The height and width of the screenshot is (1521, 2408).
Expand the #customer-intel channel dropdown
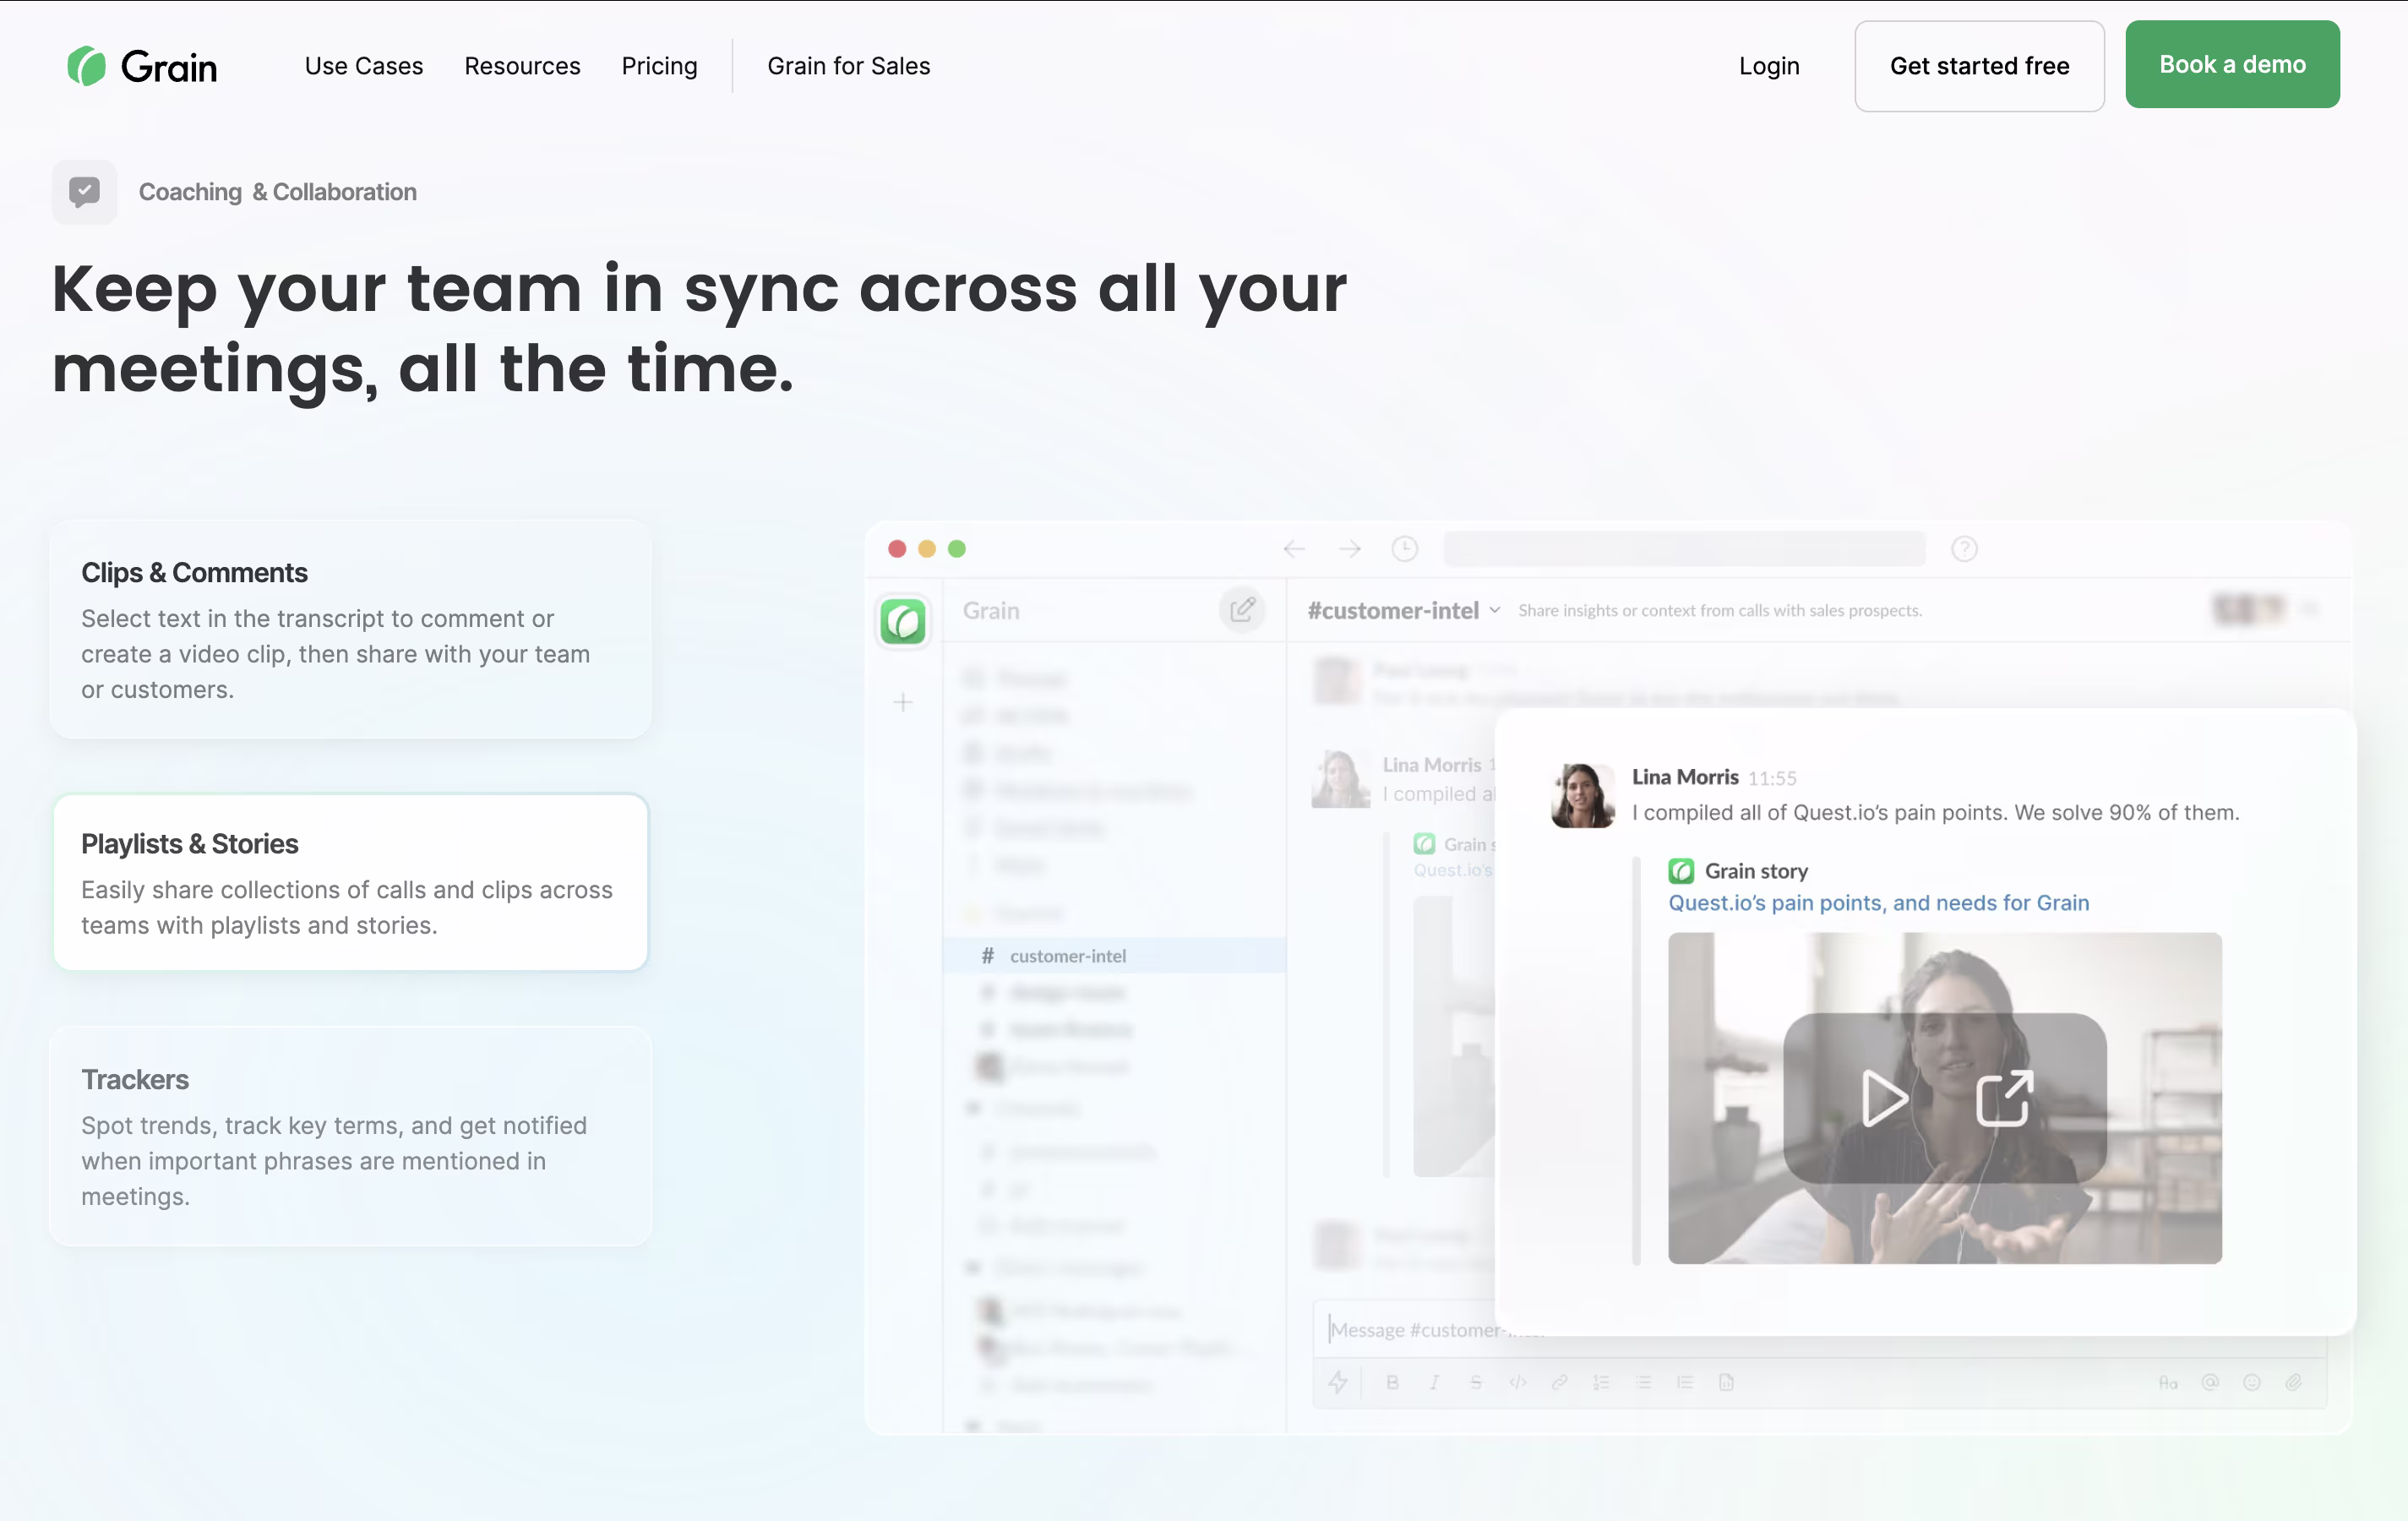click(1494, 610)
